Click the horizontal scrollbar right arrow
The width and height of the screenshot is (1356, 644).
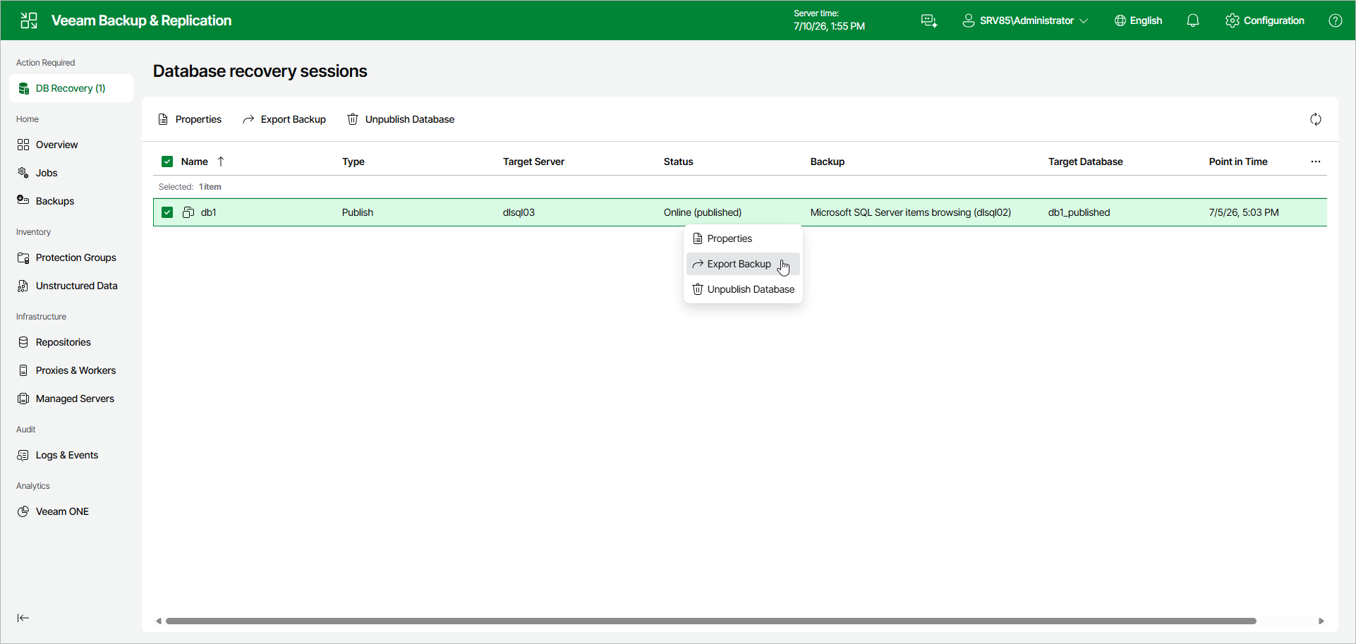click(x=1321, y=621)
